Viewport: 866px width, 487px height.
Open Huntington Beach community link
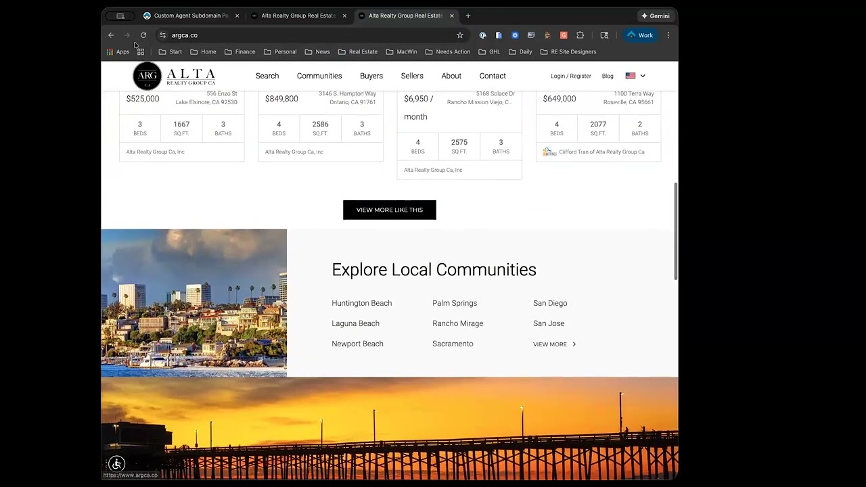click(x=362, y=303)
